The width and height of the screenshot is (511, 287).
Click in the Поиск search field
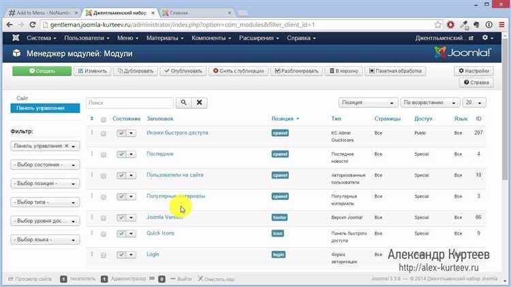coord(129,102)
